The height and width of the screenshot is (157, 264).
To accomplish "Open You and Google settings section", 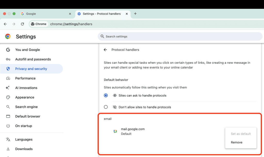I will (x=28, y=50).
